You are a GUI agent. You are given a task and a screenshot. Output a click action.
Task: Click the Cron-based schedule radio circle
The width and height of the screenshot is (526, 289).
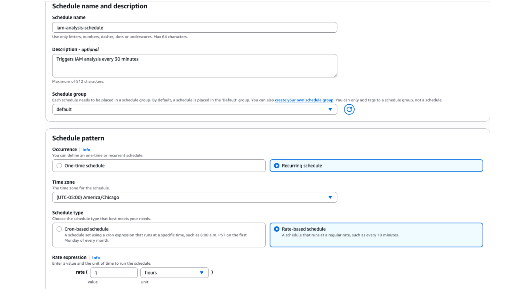pos(59,229)
